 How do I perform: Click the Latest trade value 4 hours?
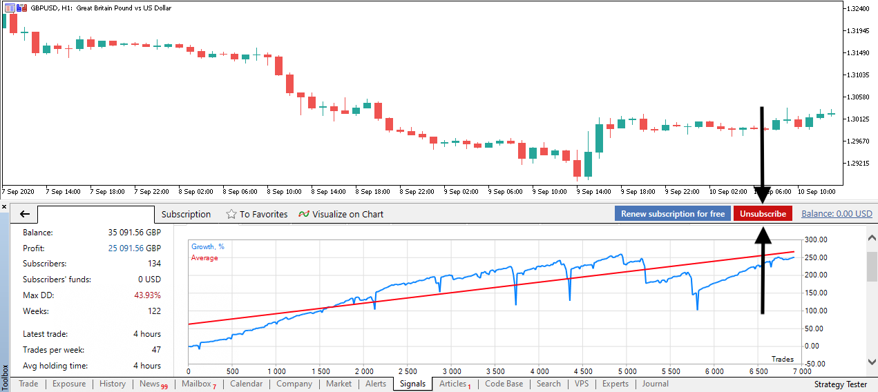[146, 334]
